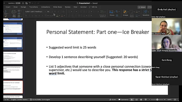This screenshot has height=102, width=182.
Task: Expand the New Slide dropdown arrow
Action: (16, 12)
